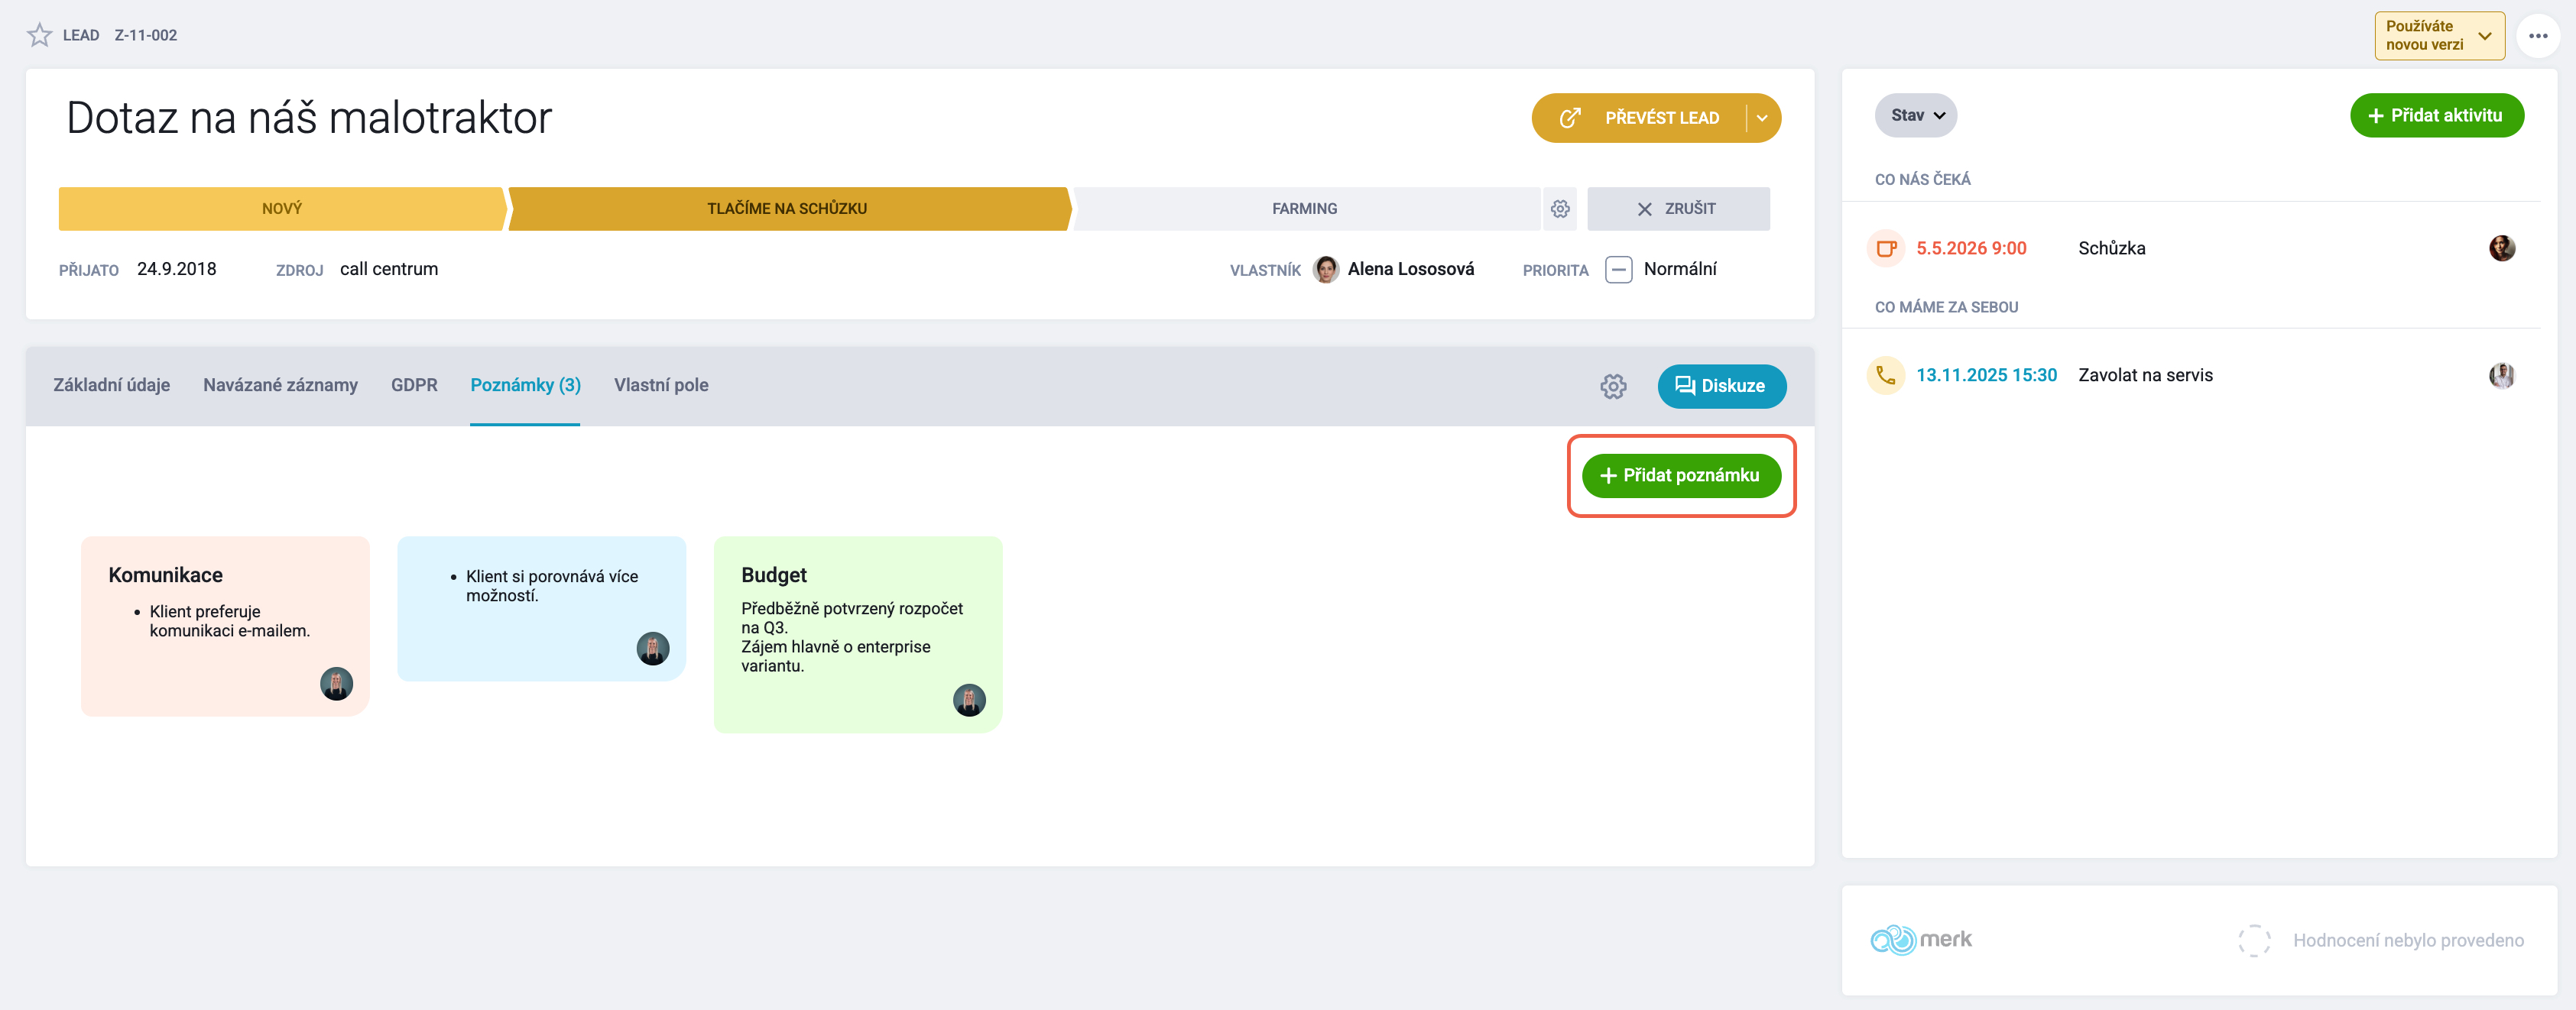This screenshot has width=2576, height=1010.
Task: Click the Merk logo
Action: 1920,940
